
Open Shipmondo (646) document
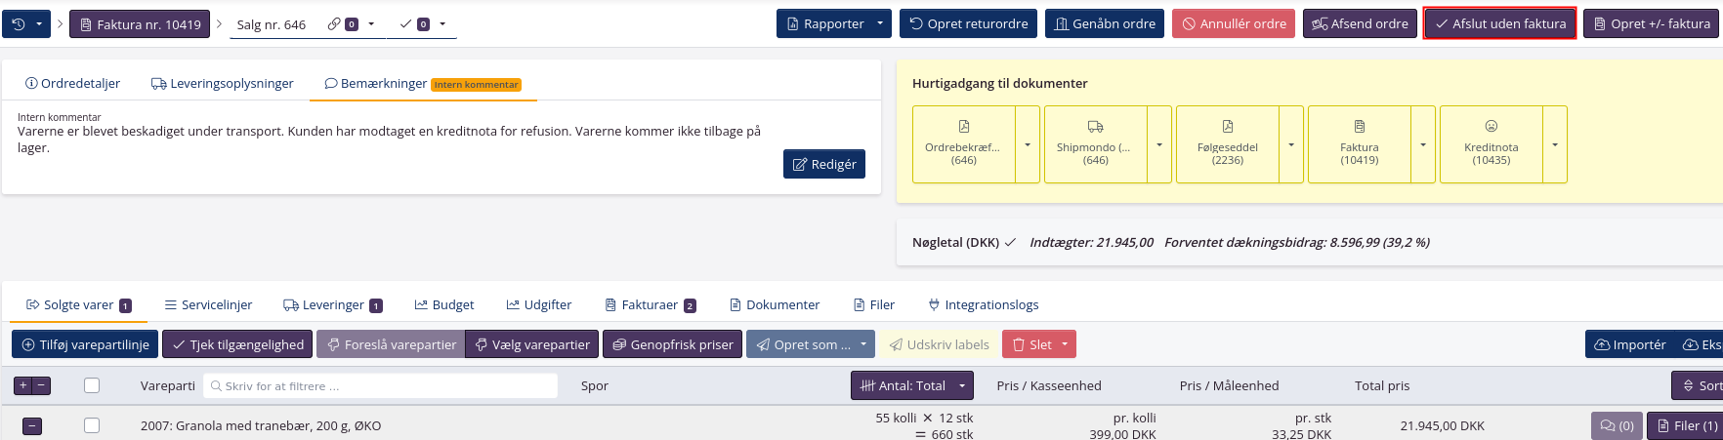[x=1096, y=144]
